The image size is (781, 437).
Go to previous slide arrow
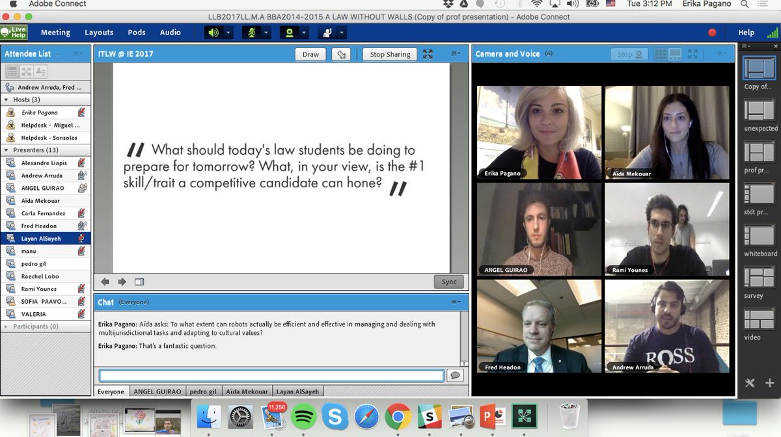click(105, 282)
